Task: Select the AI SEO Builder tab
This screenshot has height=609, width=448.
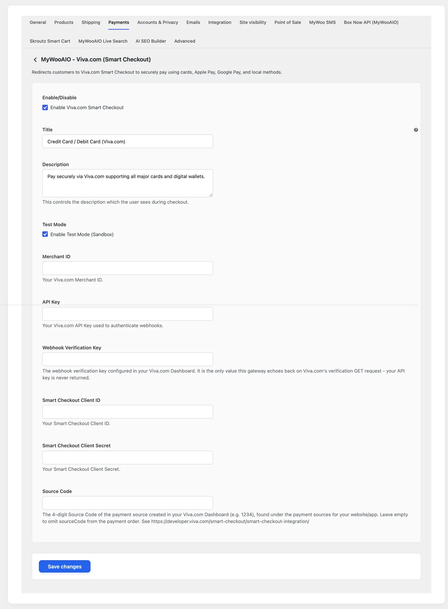Action: point(151,41)
